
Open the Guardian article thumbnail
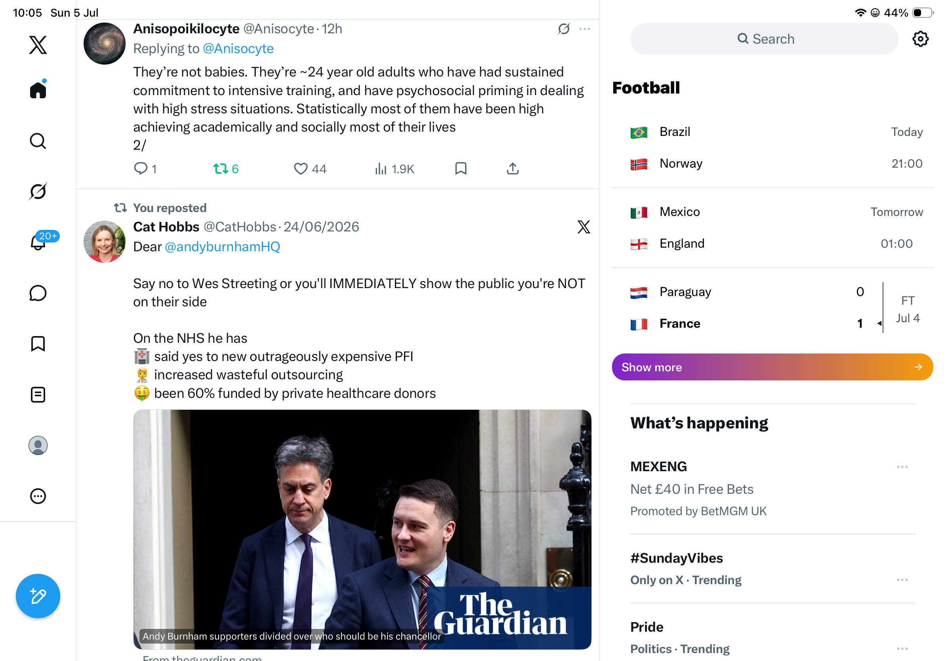point(362,529)
